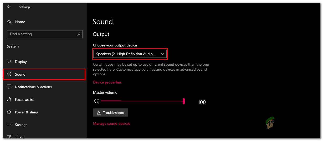The image size is (323, 141).
Task: Open the Device properties link
Action: tap(107, 82)
